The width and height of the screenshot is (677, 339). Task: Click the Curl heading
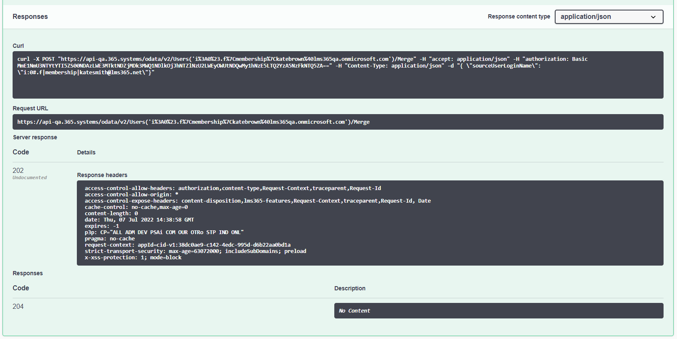pyautogui.click(x=18, y=46)
